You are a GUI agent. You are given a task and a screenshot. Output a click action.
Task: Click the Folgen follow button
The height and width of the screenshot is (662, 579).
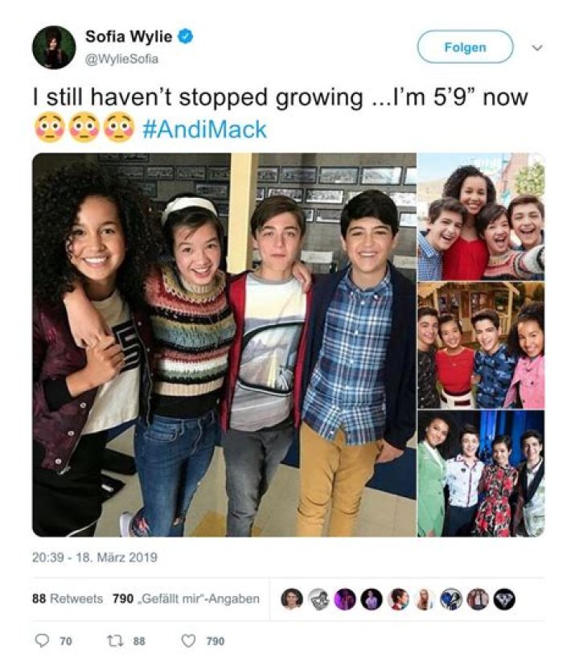click(x=465, y=47)
